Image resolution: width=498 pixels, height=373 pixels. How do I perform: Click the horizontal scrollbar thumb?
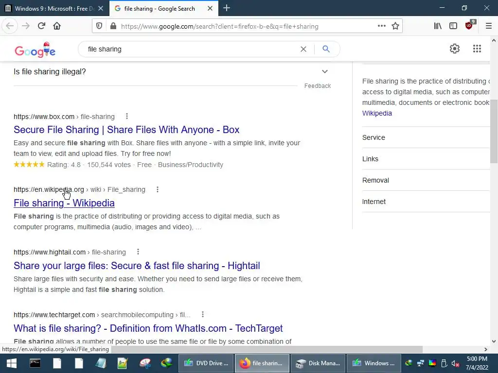pos(267,349)
